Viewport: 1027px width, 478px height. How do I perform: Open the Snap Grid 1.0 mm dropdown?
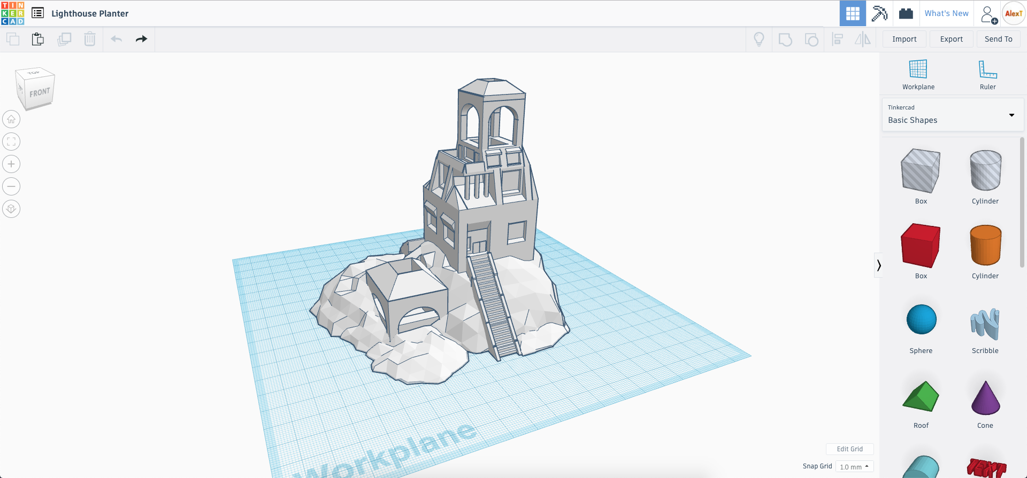coord(854,467)
